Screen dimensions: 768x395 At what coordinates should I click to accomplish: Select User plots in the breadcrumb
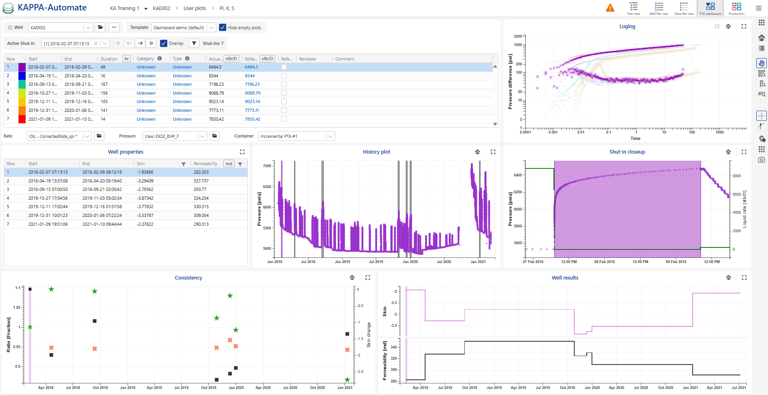195,8
